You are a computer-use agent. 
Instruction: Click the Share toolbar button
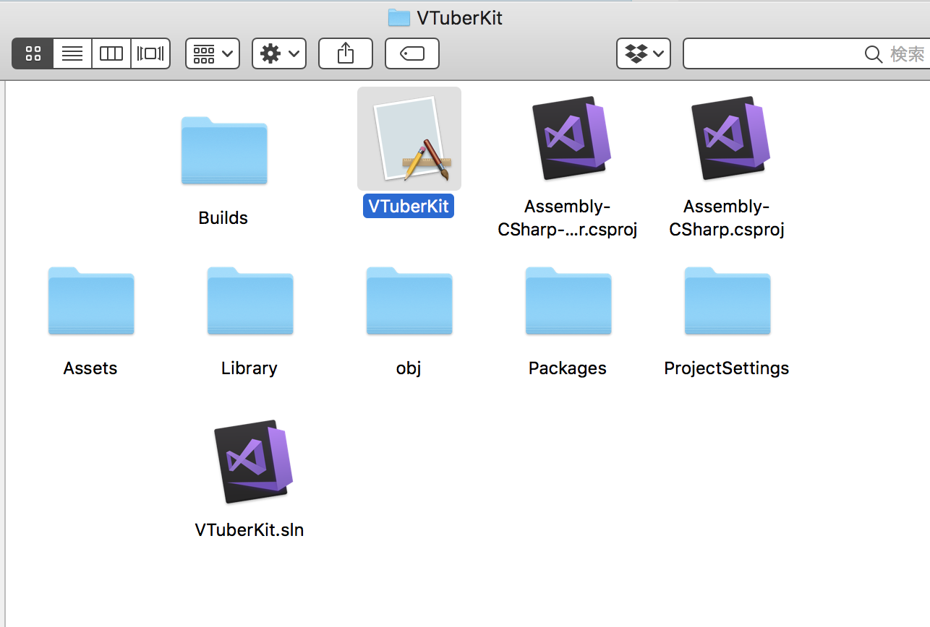click(x=346, y=53)
